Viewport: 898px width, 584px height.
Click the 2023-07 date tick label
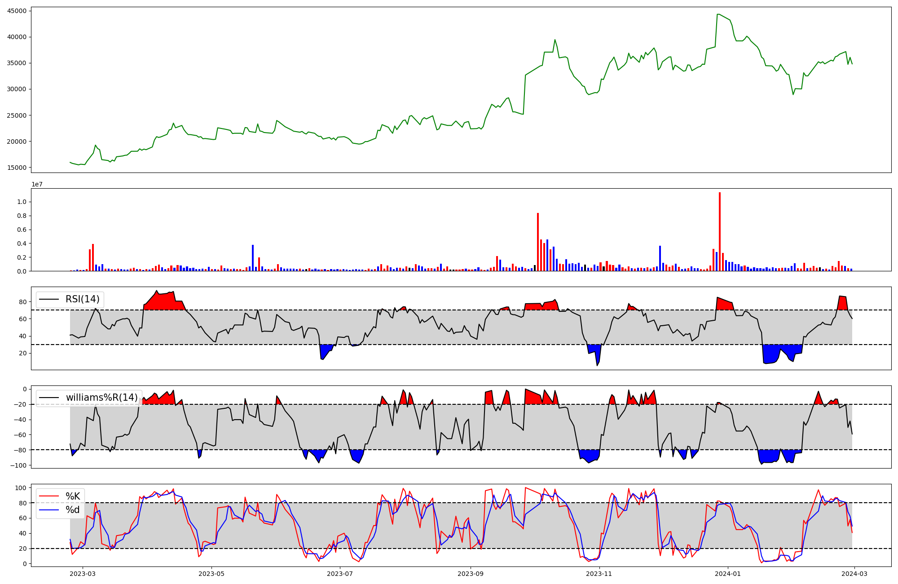click(340, 573)
